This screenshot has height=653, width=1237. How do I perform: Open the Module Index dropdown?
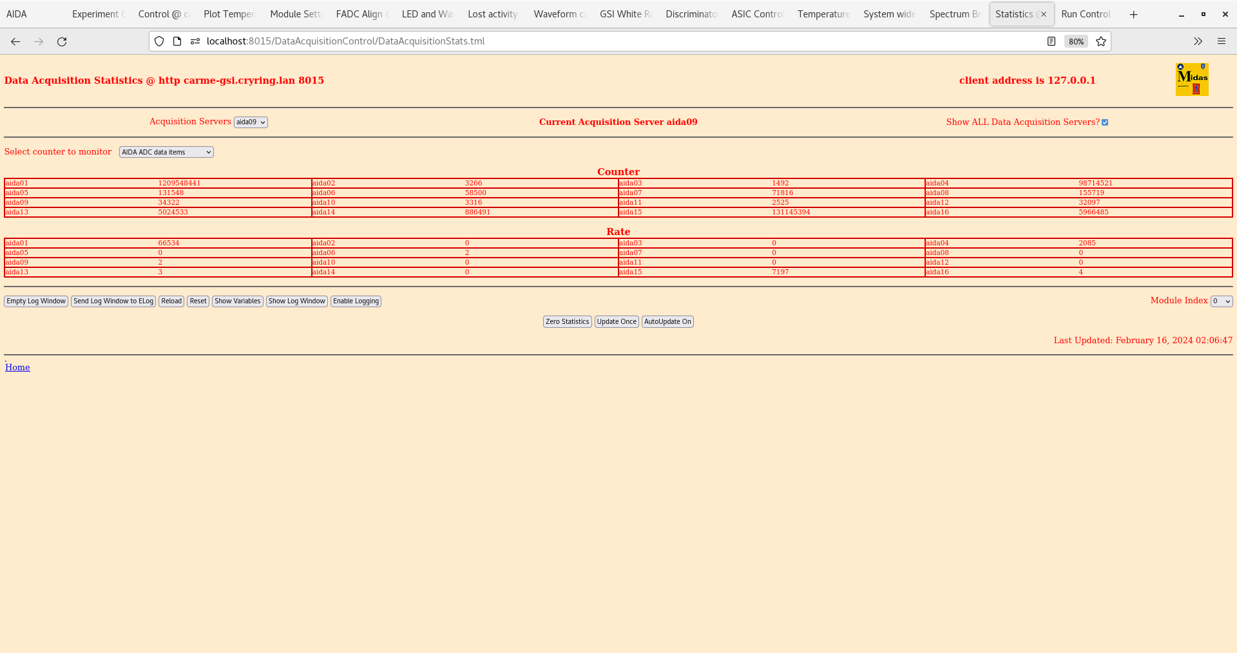(1222, 301)
